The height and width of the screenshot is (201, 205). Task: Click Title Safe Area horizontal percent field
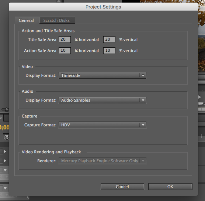click(65, 40)
